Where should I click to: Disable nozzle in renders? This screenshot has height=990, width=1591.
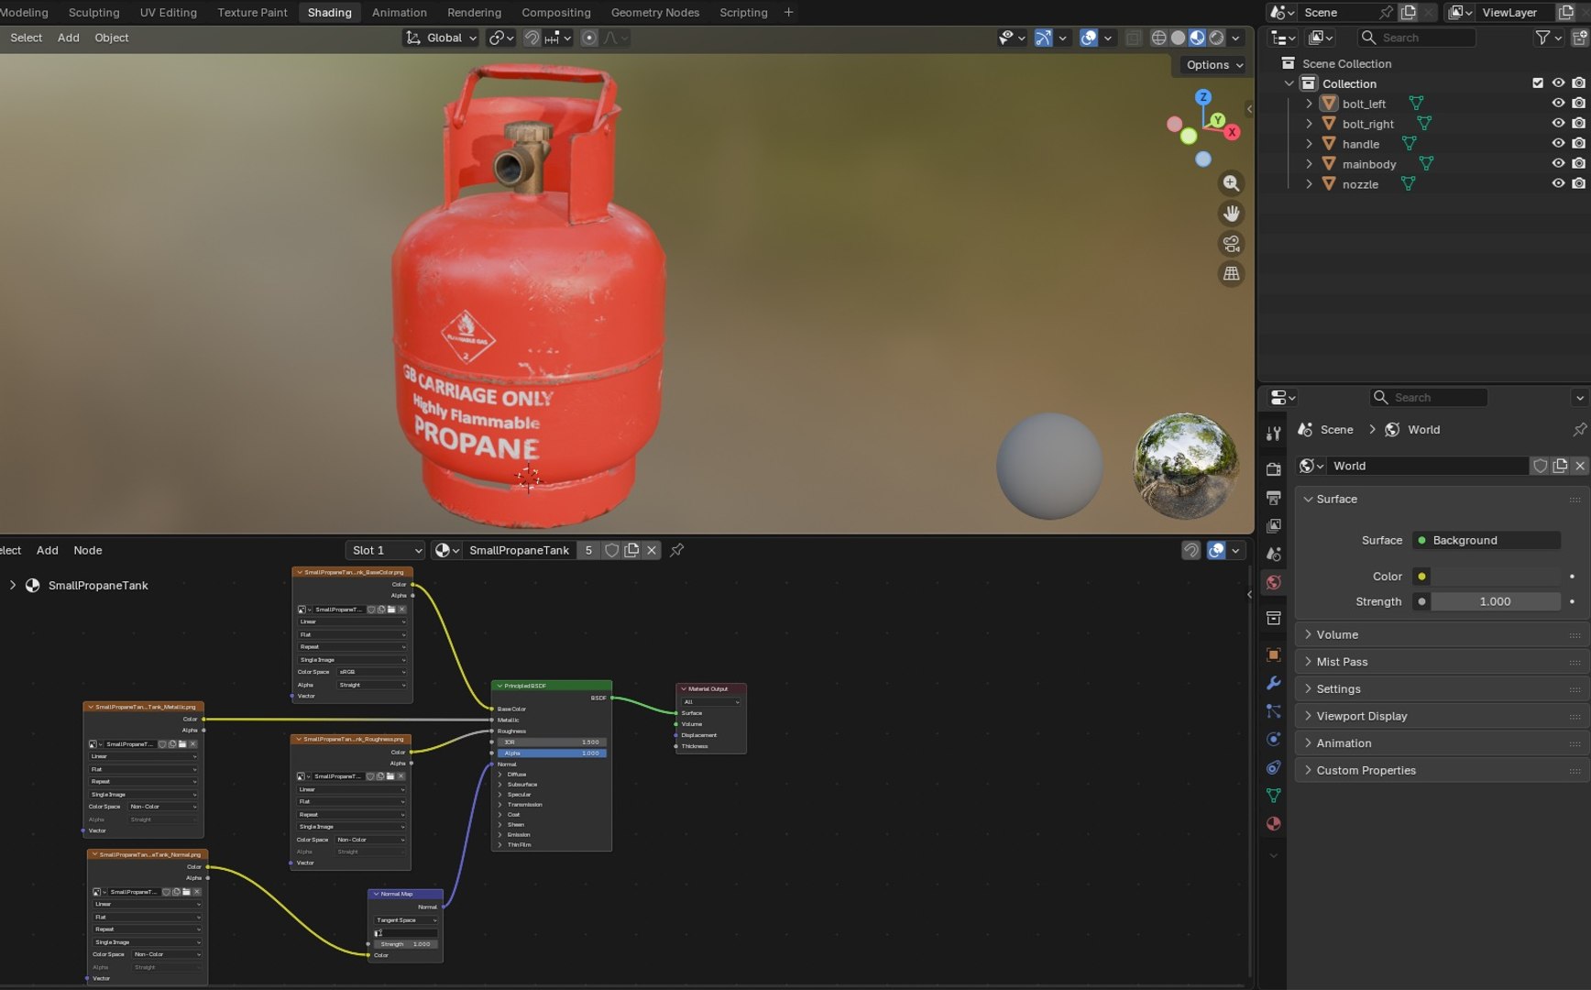[x=1578, y=184]
